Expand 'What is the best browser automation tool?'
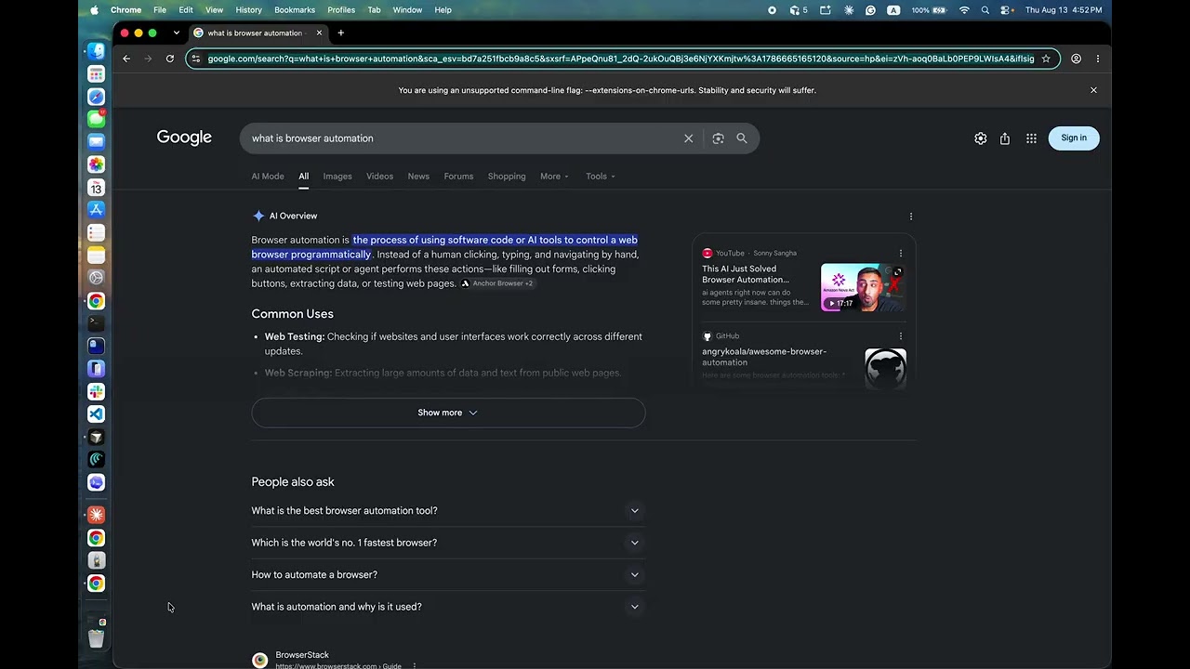The image size is (1190, 669). point(448,510)
